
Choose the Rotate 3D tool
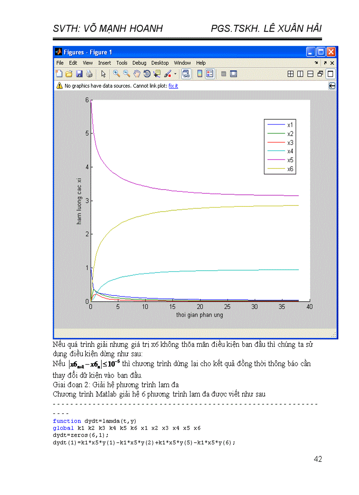pyautogui.click(x=147, y=74)
